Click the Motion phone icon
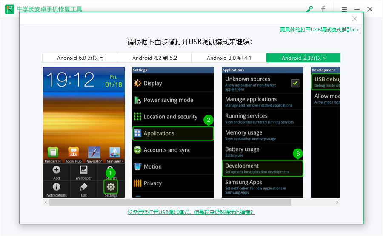Image resolution: width=383 pixels, height=236 pixels. click(137, 166)
